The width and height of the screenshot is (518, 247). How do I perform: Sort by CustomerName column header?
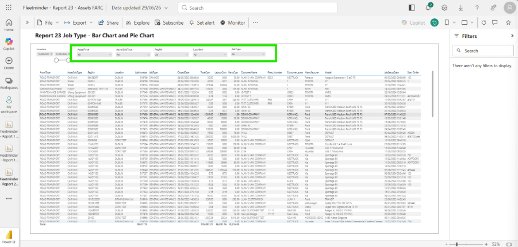(x=248, y=72)
